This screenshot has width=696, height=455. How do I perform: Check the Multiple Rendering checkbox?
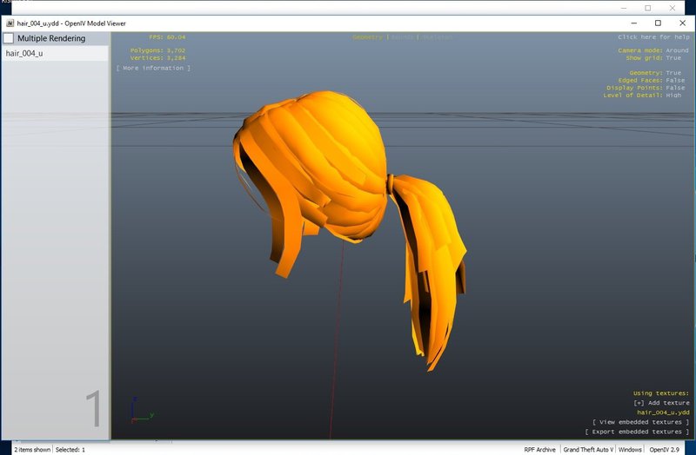tap(9, 38)
